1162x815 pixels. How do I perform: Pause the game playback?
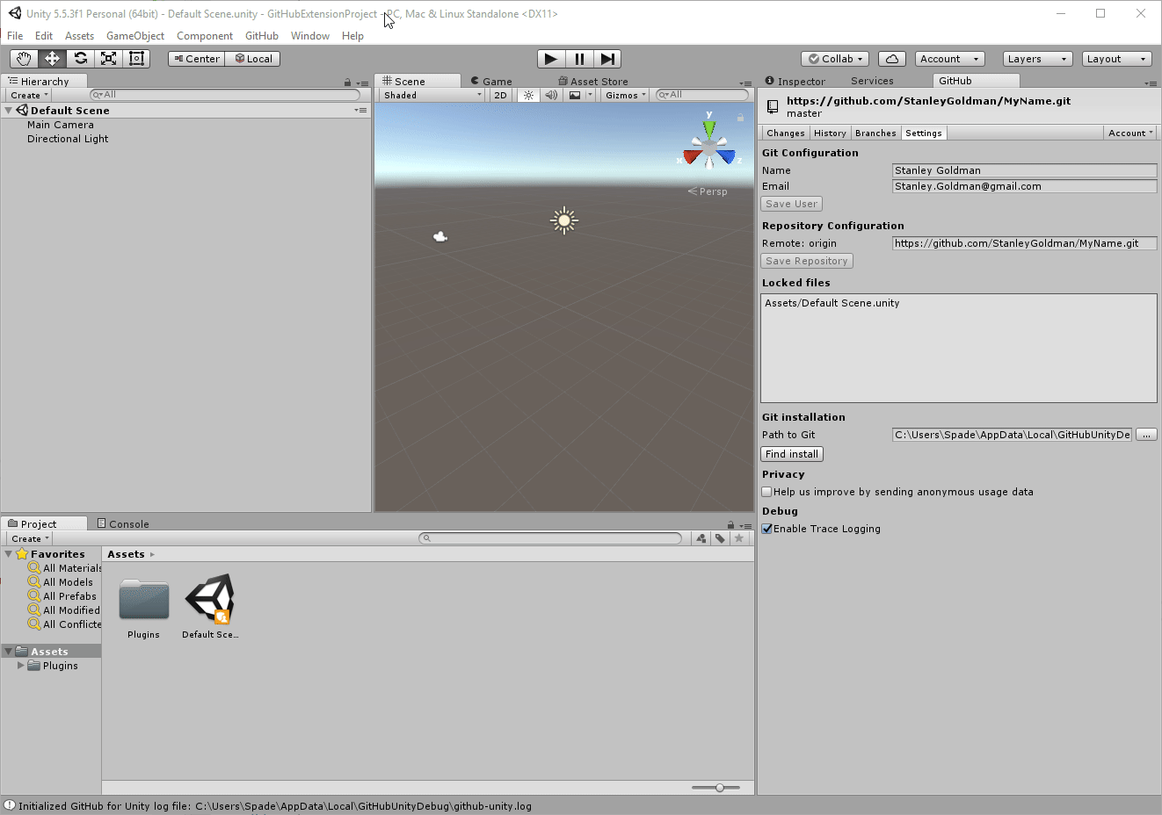(x=579, y=59)
